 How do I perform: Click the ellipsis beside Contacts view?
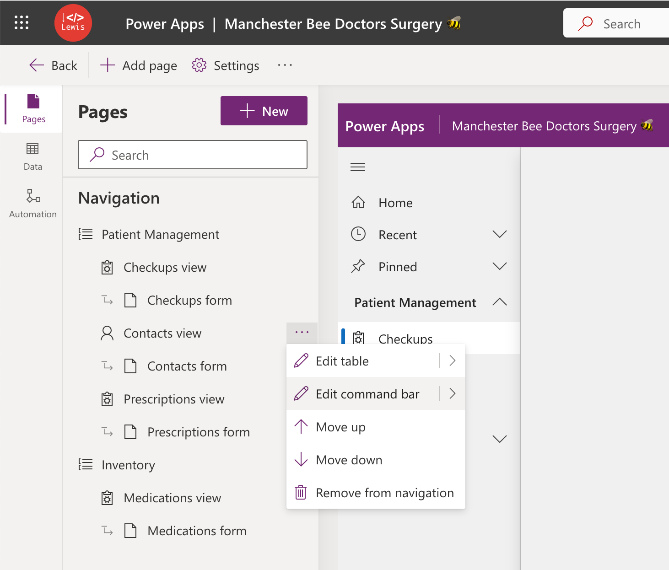tap(302, 333)
